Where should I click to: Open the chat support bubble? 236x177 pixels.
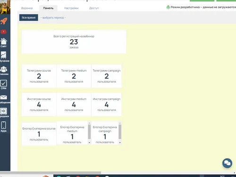(x=227, y=163)
